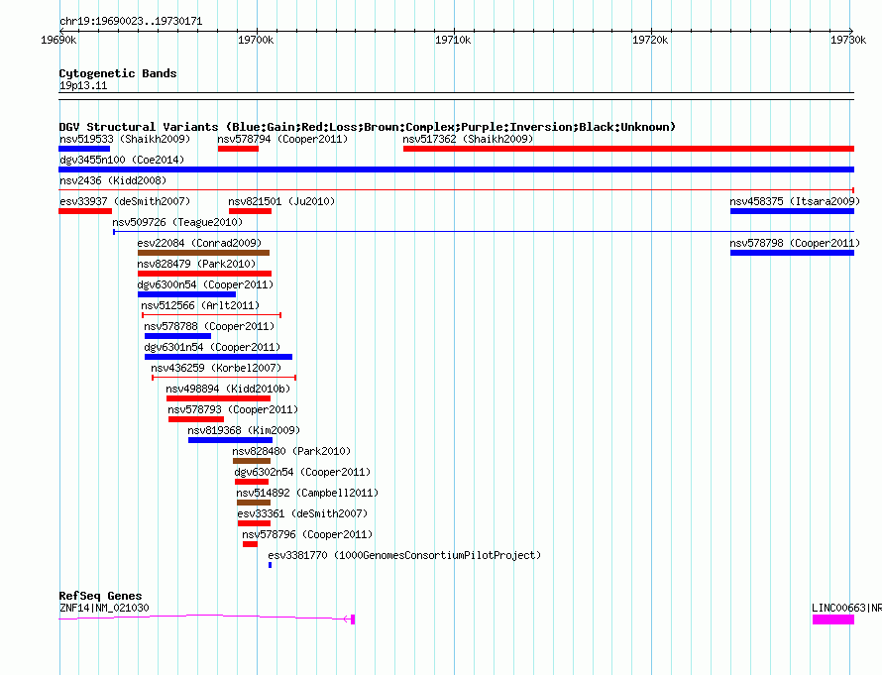
Task: Select the blue nsv578798 Cooper2011 bar
Action: pyautogui.click(x=791, y=253)
